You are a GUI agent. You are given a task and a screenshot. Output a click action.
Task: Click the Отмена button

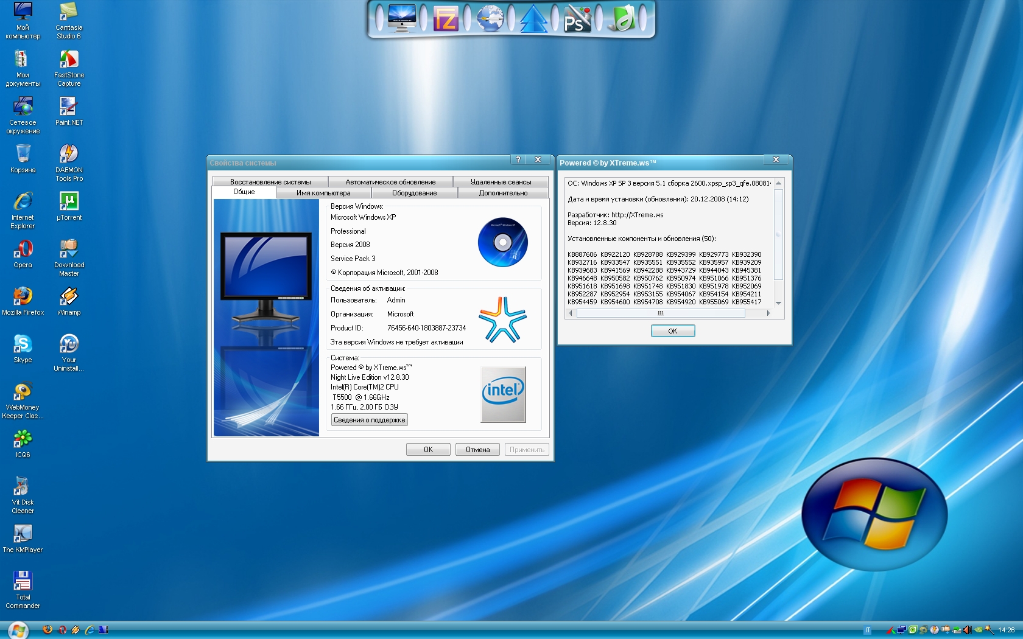477,449
